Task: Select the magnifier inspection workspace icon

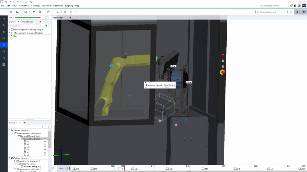Action: [4, 51]
